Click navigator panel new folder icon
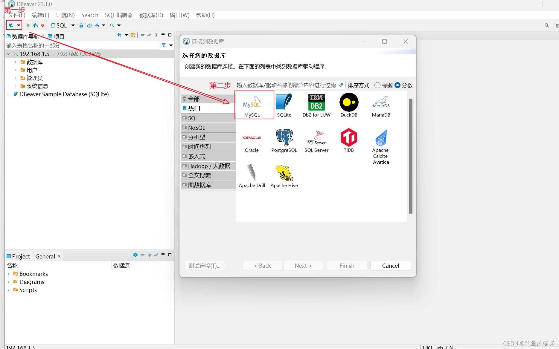The image size is (559, 349). click(133, 35)
